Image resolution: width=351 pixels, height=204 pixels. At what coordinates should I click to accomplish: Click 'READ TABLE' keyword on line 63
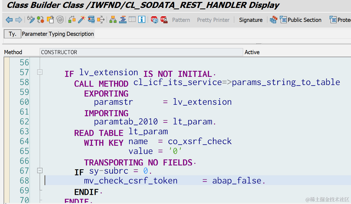pyautogui.click(x=99, y=133)
